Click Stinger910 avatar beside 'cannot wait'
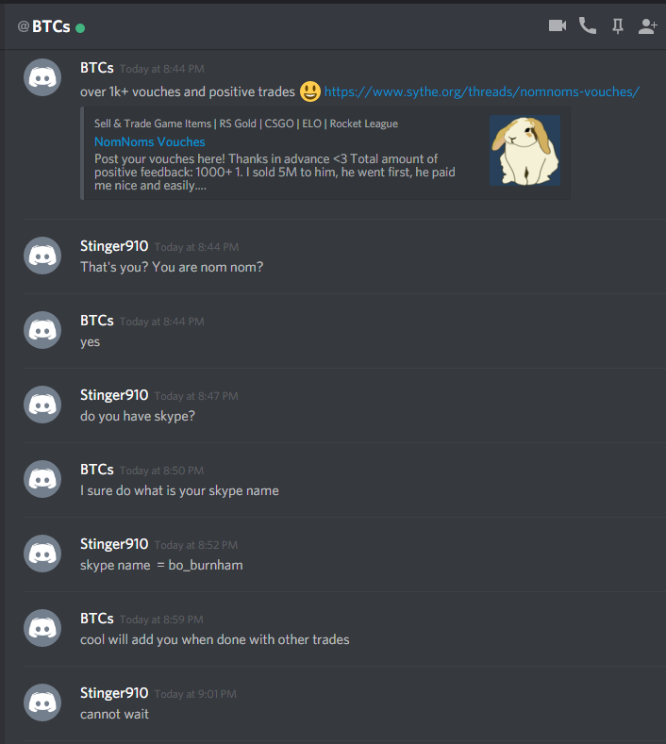666x744 pixels. [42, 703]
